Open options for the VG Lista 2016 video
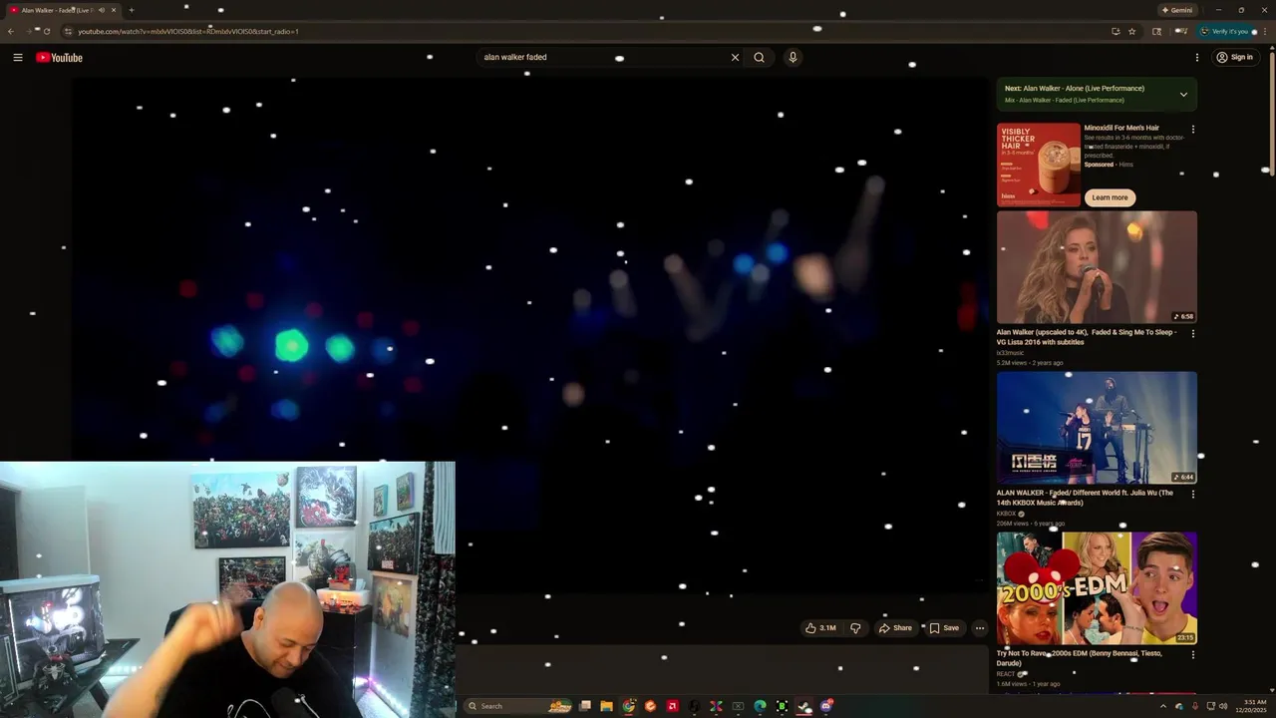1276x718 pixels. click(1192, 334)
